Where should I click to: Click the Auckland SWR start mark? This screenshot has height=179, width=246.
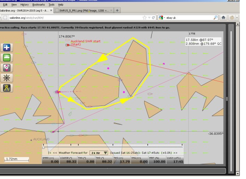[x=68, y=45]
